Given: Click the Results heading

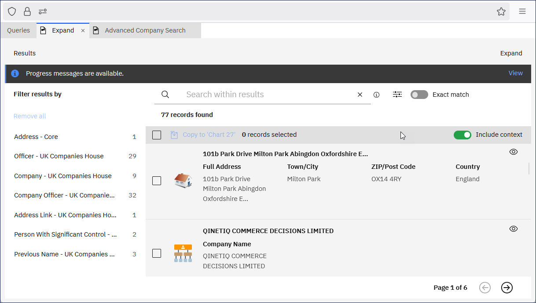Looking at the screenshot, I should point(25,53).
